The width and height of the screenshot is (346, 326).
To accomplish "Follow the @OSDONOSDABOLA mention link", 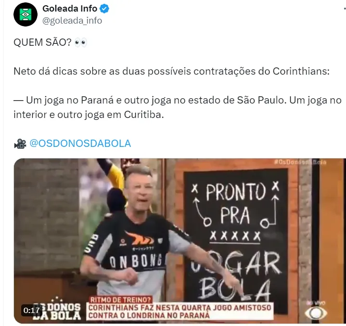I will [80, 143].
